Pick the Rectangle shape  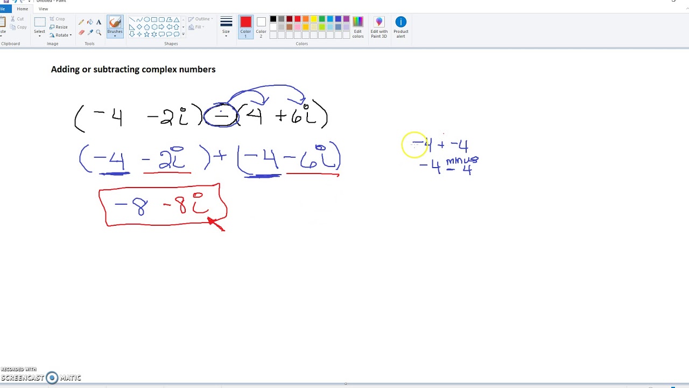[154, 19]
